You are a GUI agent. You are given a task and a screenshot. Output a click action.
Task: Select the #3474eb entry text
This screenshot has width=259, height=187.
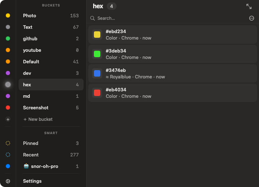coord(115,70)
